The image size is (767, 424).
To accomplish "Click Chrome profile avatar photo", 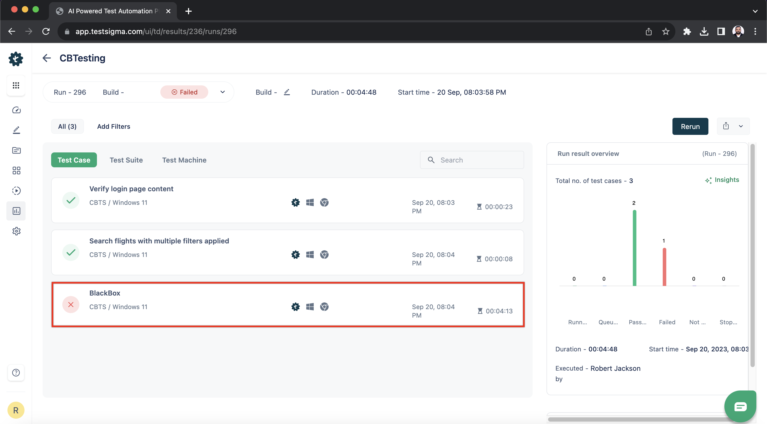I will 738,31.
